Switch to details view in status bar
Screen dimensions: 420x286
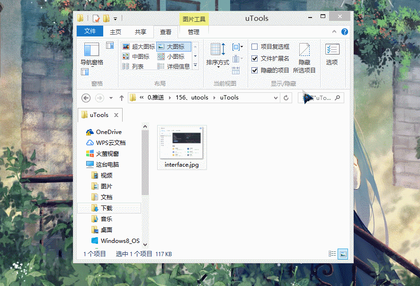click(332, 254)
